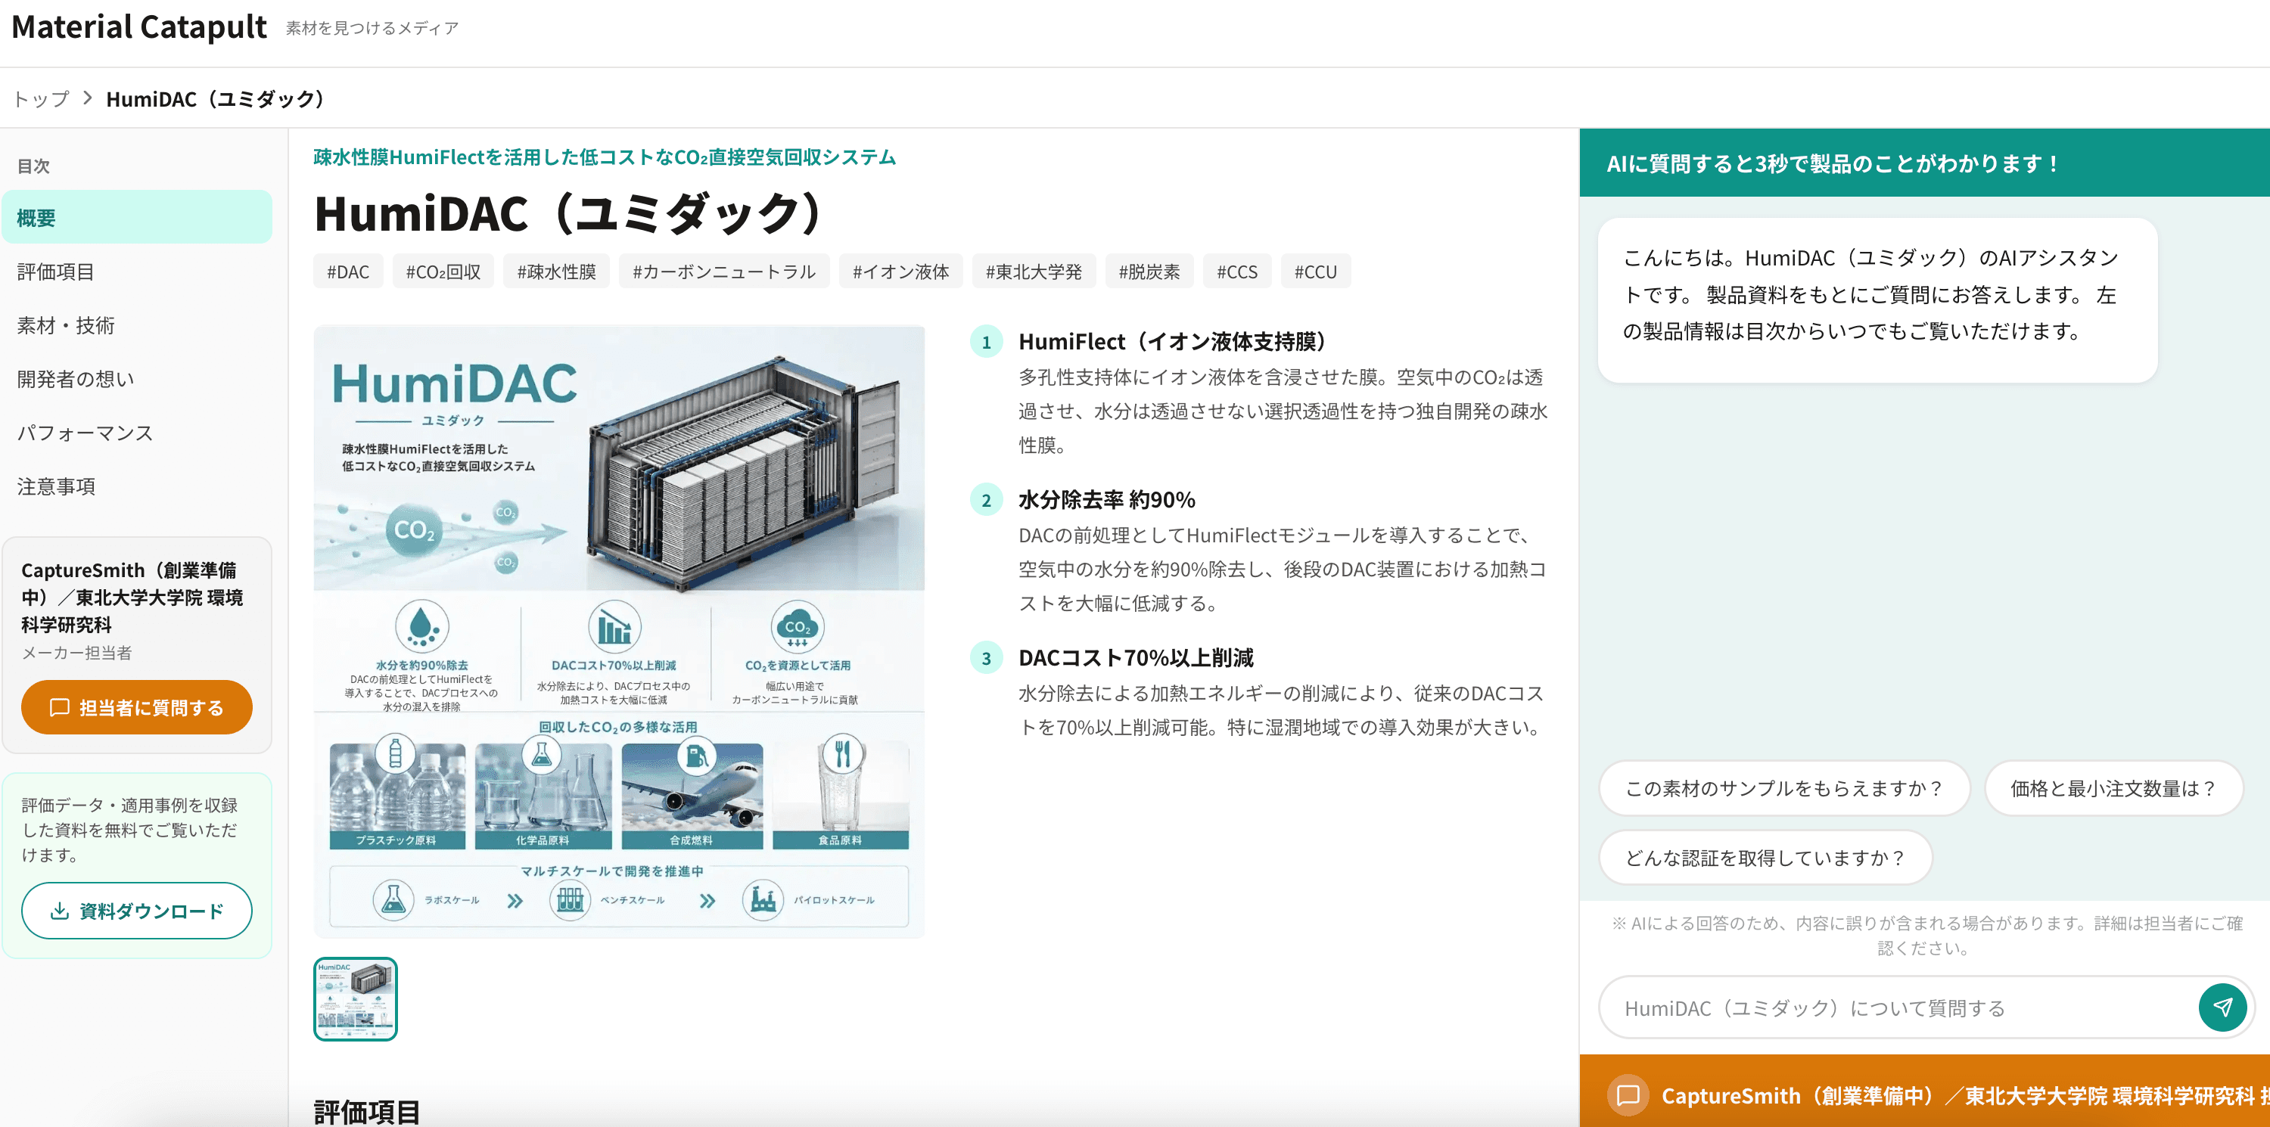This screenshot has width=2270, height=1127.
Task: Click the #CCS tag
Action: 1237,272
